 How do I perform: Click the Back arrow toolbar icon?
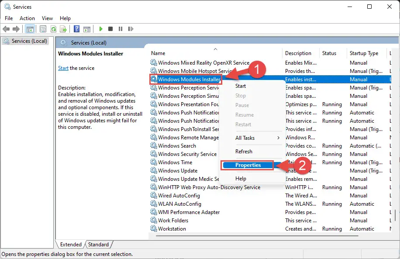[6, 29]
